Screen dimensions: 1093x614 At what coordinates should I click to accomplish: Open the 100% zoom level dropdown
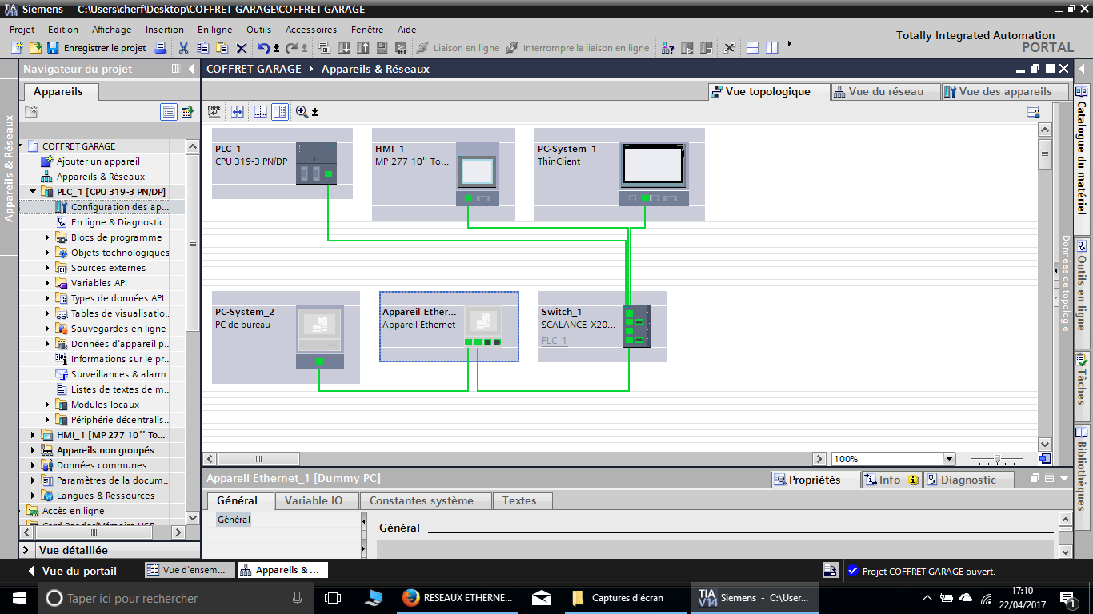[949, 459]
